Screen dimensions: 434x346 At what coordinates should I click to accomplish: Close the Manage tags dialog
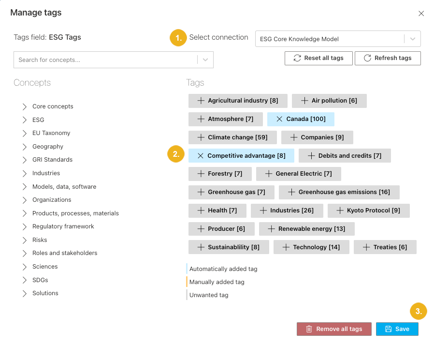tap(421, 14)
